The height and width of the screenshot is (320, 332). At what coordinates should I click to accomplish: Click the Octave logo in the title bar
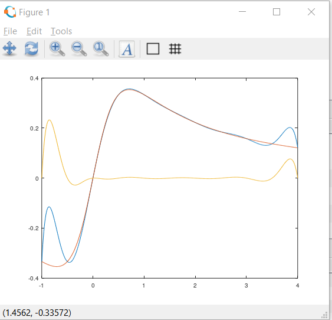point(10,12)
